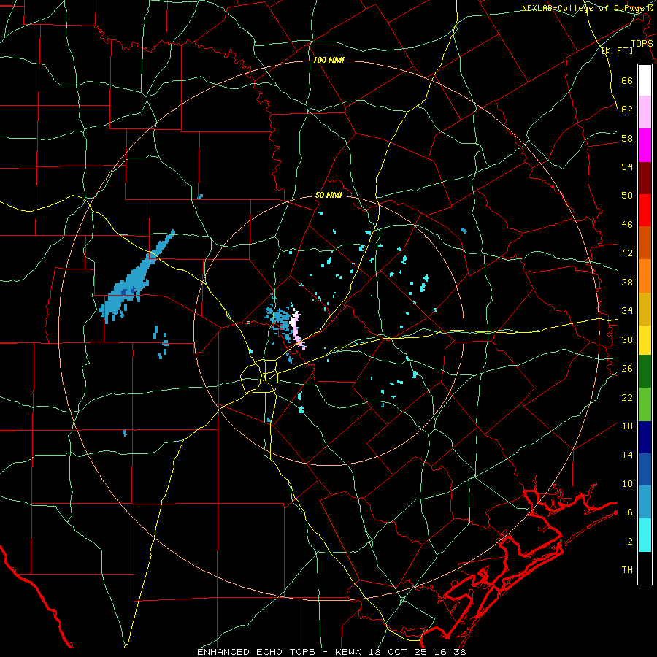Image resolution: width=657 pixels, height=657 pixels.
Task: Click the dark maroon legend swatch
Action: click(x=645, y=177)
